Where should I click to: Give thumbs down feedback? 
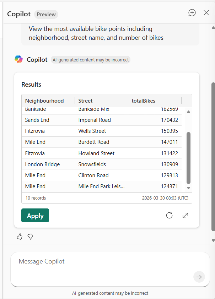click(30, 237)
